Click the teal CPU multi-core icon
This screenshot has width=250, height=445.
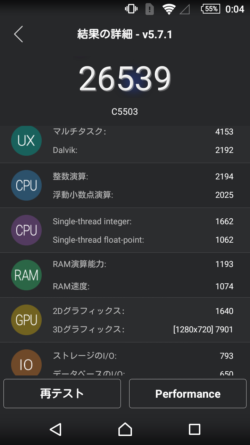click(x=26, y=185)
